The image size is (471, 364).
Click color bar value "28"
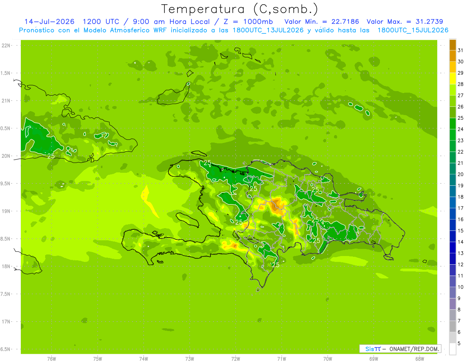click(461, 84)
